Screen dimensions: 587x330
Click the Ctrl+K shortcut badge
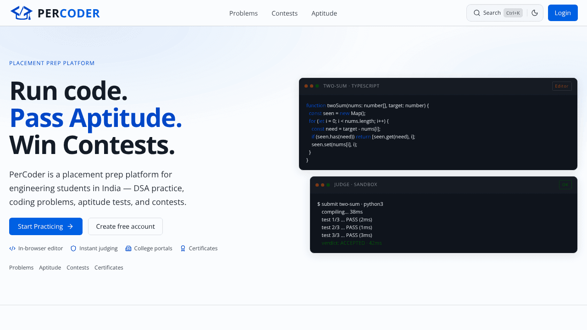coord(513,13)
